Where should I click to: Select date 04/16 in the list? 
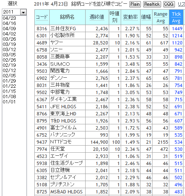pos(9,24)
